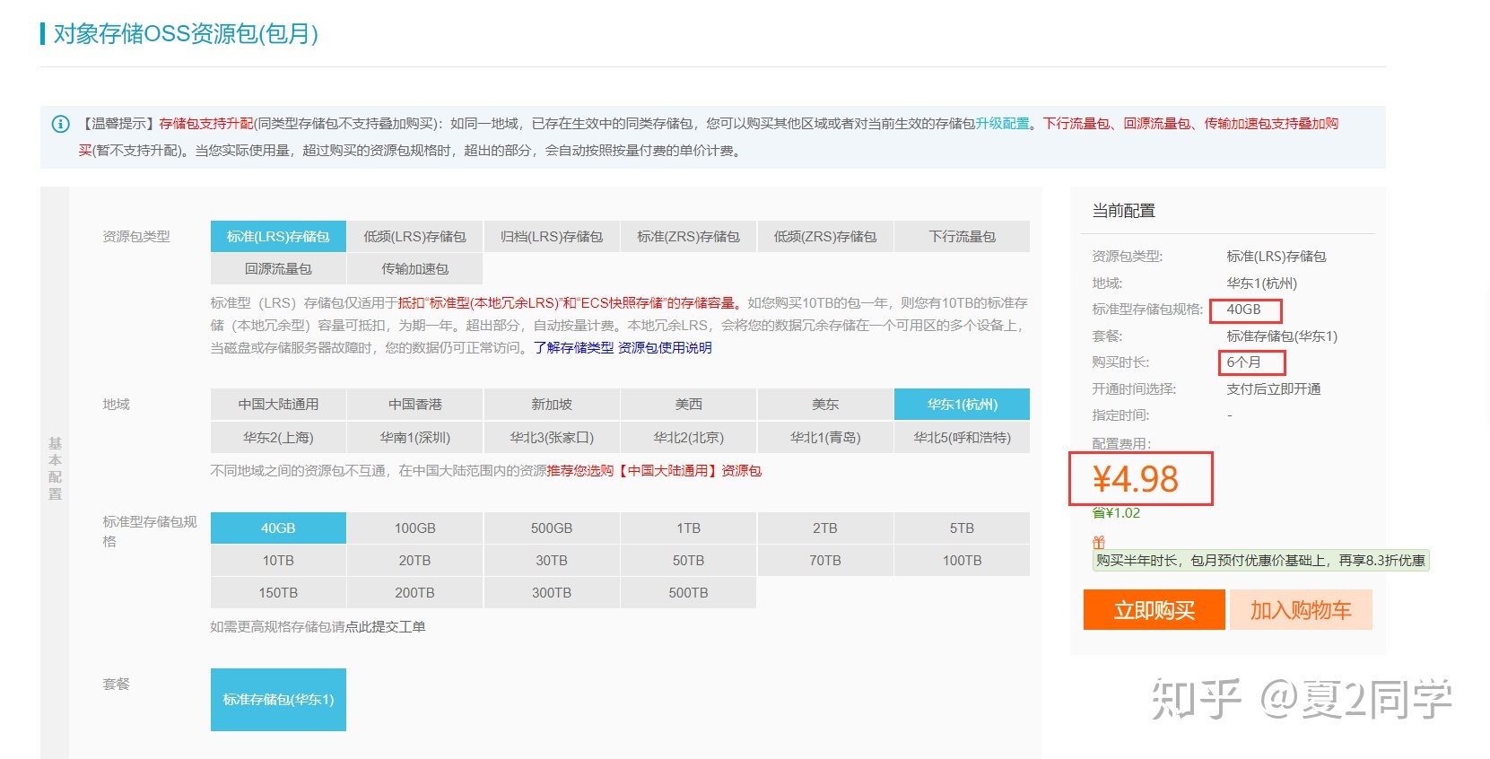Viewport: 1490px width, 759px height.
Task: Add to cart with 加入购物车
Action: click(x=1300, y=610)
